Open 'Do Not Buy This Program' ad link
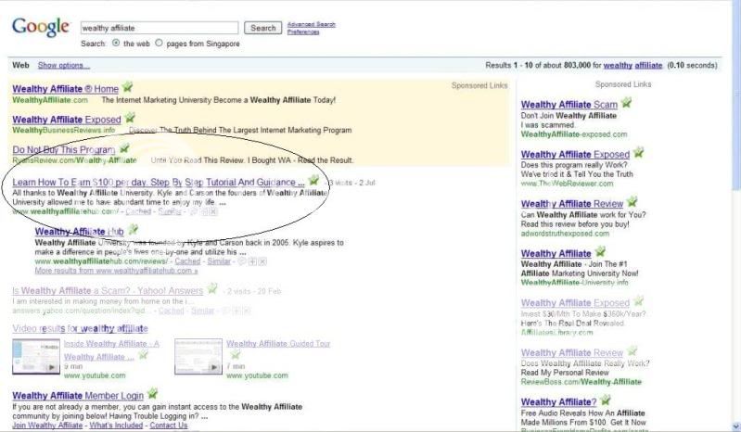The image size is (741, 432). coord(63,149)
